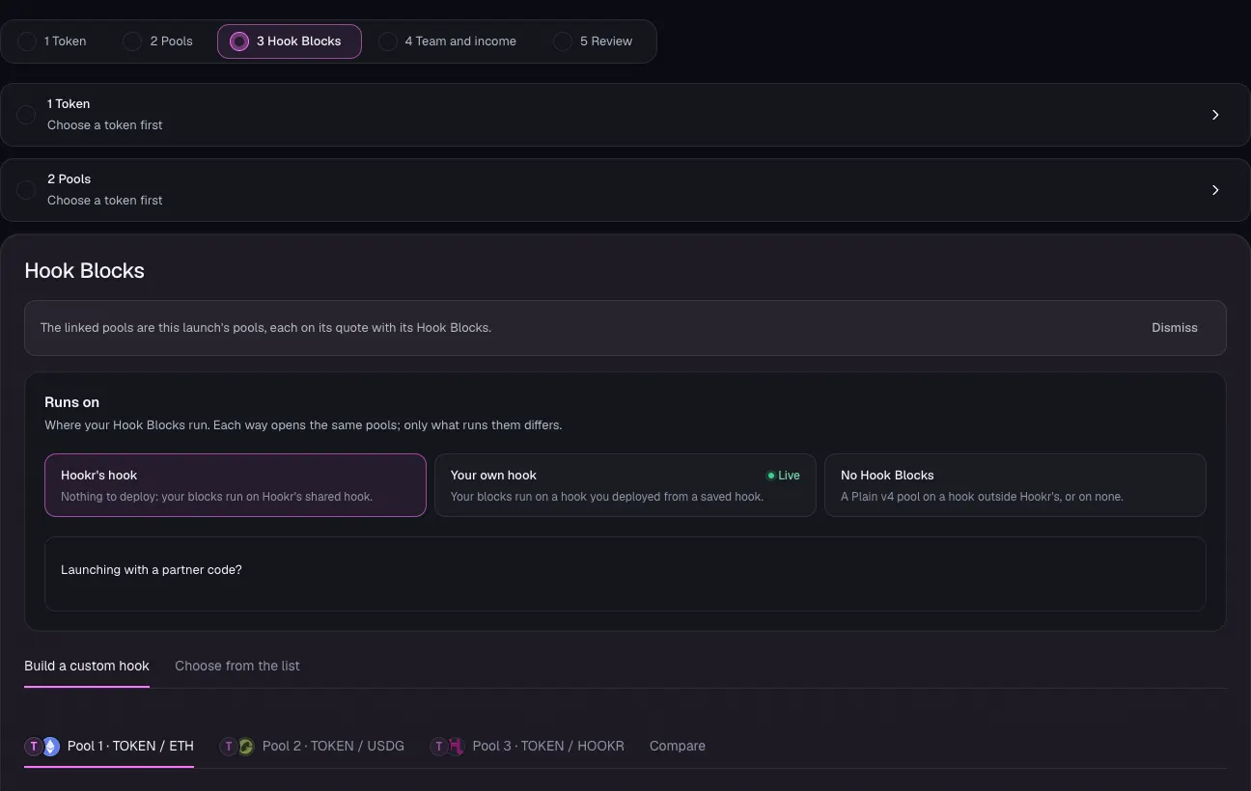The image size is (1251, 791).
Task: Jump to 4 Team and income step
Action: point(448,41)
